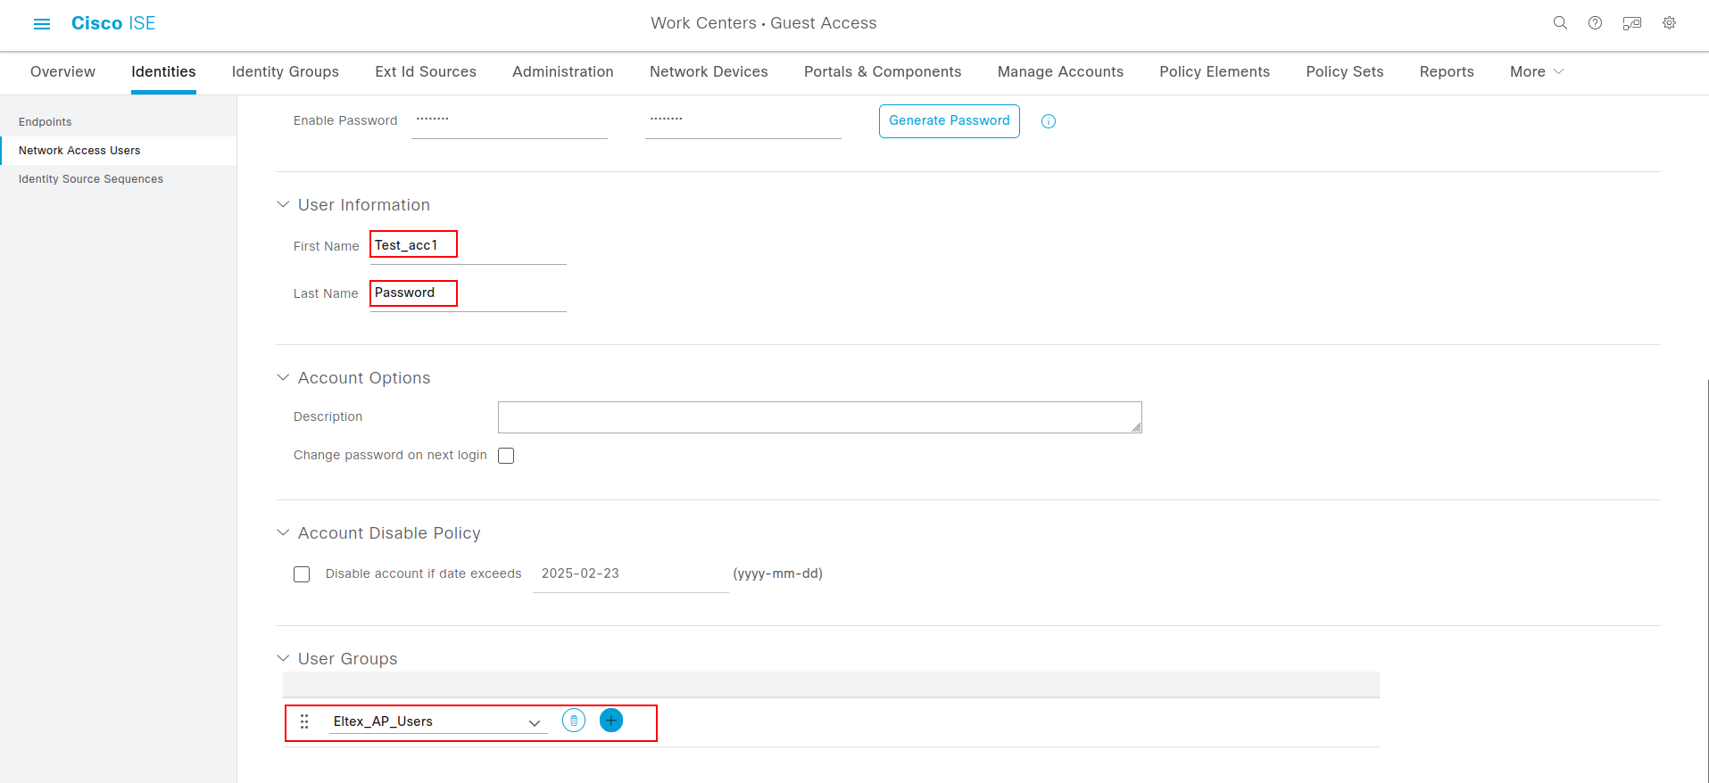Screen dimensions: 1709x783
Task: Click the notifications monitor icon
Action: pos(1632,23)
